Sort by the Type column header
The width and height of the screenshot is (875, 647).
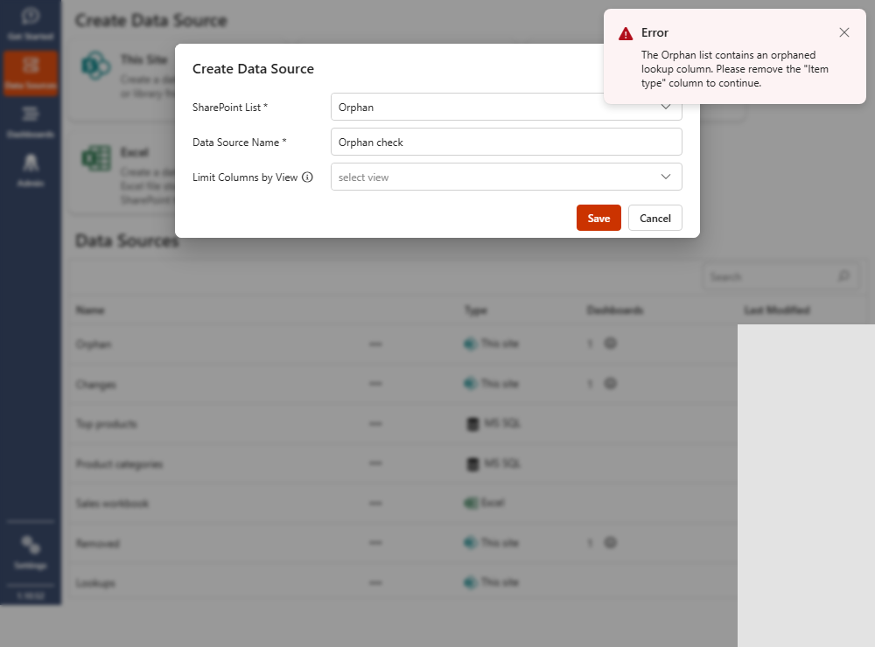[x=475, y=310]
